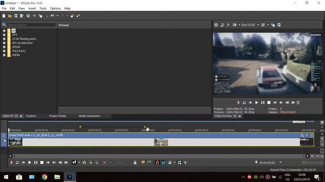The width and height of the screenshot is (325, 182).
Task: Open Video Output FX from the preview toolbar
Action: pos(228,25)
